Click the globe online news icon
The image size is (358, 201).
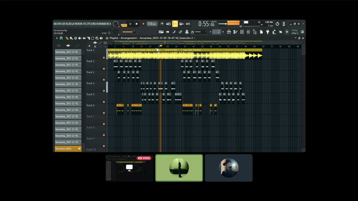point(302,32)
